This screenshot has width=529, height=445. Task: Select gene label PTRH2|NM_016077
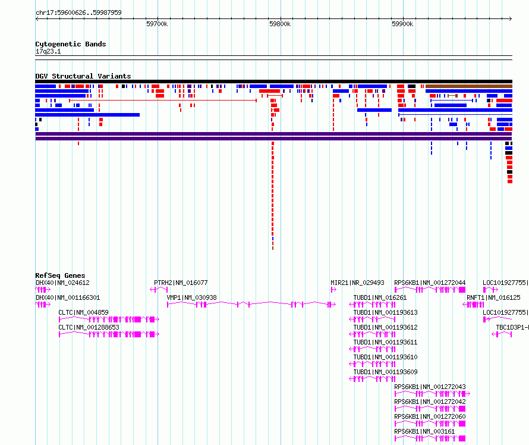click(x=181, y=283)
